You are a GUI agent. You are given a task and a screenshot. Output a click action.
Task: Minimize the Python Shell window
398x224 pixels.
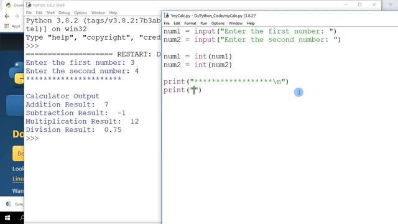(x=346, y=5)
